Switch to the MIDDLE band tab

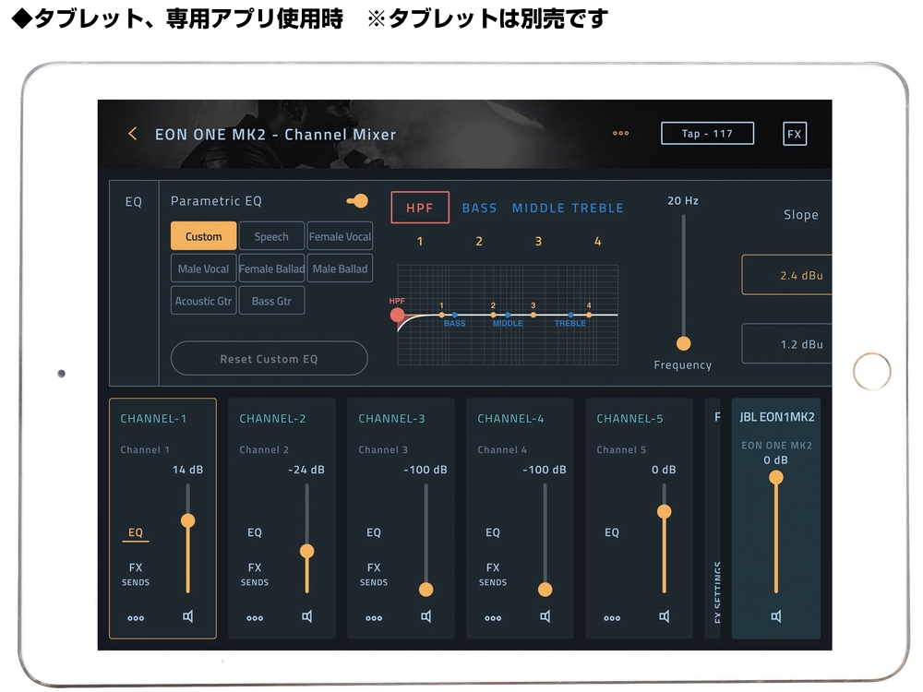tap(538, 208)
